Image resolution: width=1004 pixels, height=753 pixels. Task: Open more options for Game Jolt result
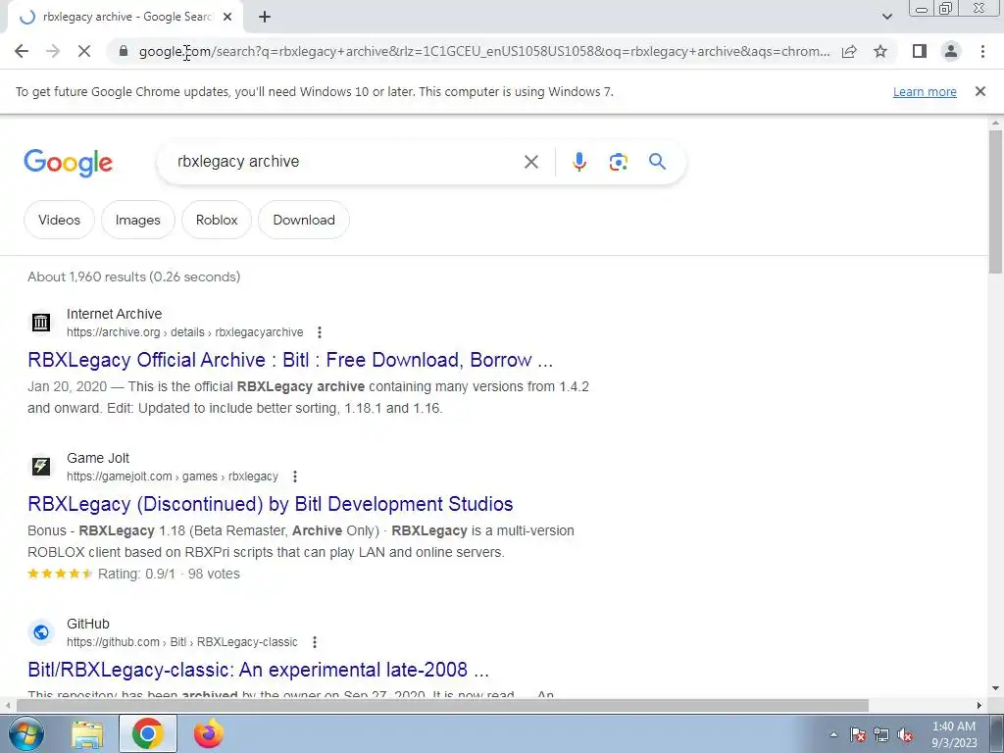coord(294,477)
